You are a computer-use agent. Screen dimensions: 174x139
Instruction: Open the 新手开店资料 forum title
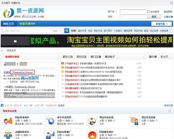click(x=64, y=117)
